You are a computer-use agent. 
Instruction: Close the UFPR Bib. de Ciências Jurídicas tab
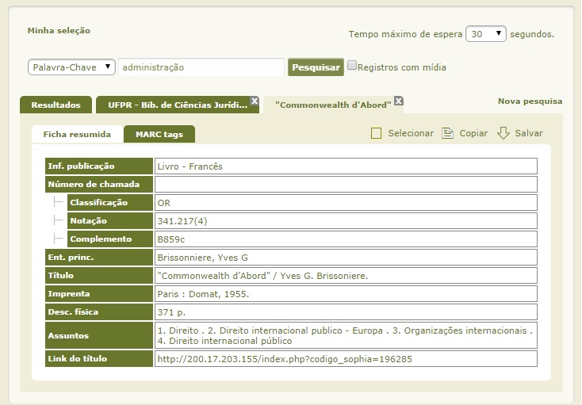pyautogui.click(x=255, y=101)
